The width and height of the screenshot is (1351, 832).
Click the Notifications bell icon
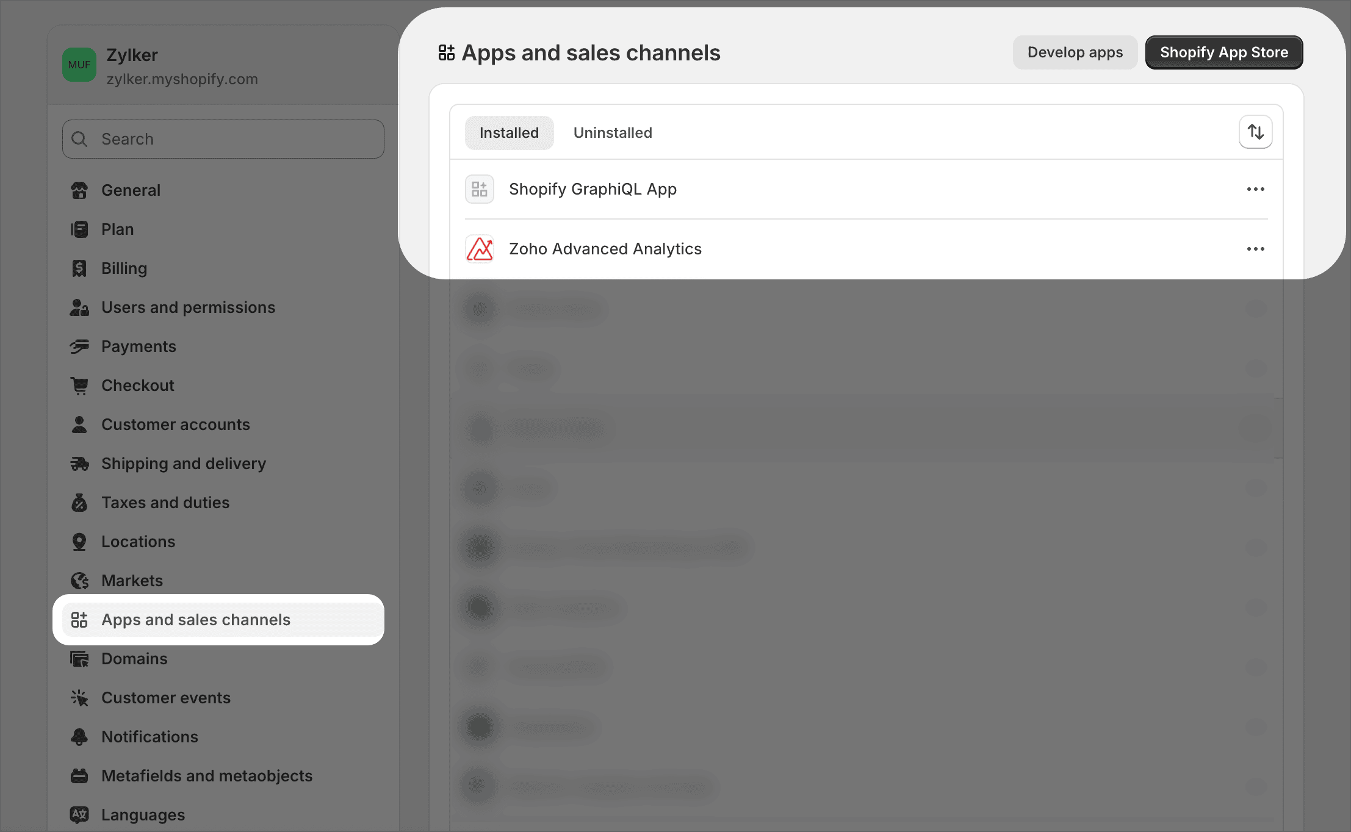[x=79, y=737]
